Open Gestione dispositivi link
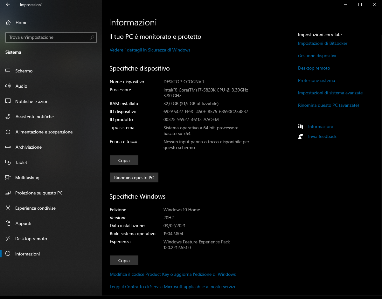The height and width of the screenshot is (299, 382). (x=317, y=56)
